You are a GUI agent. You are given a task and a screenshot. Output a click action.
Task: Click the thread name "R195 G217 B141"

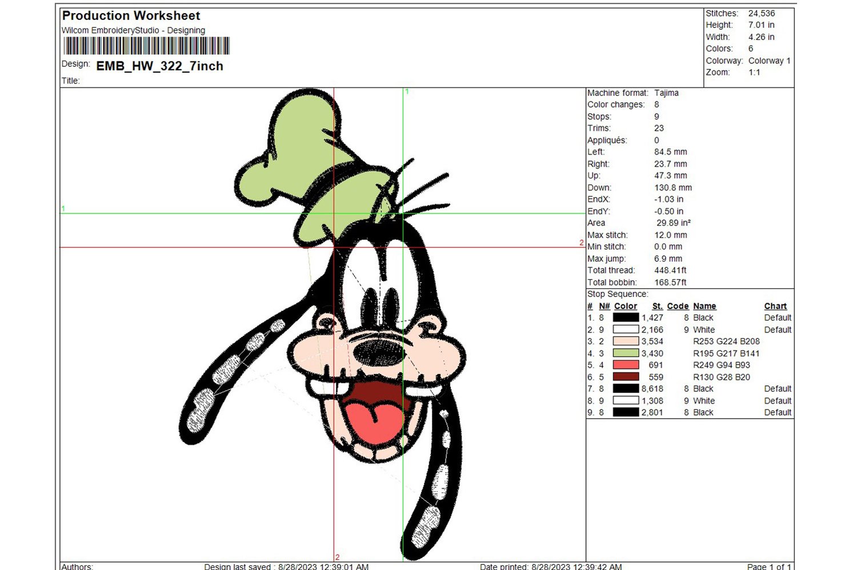726,353
